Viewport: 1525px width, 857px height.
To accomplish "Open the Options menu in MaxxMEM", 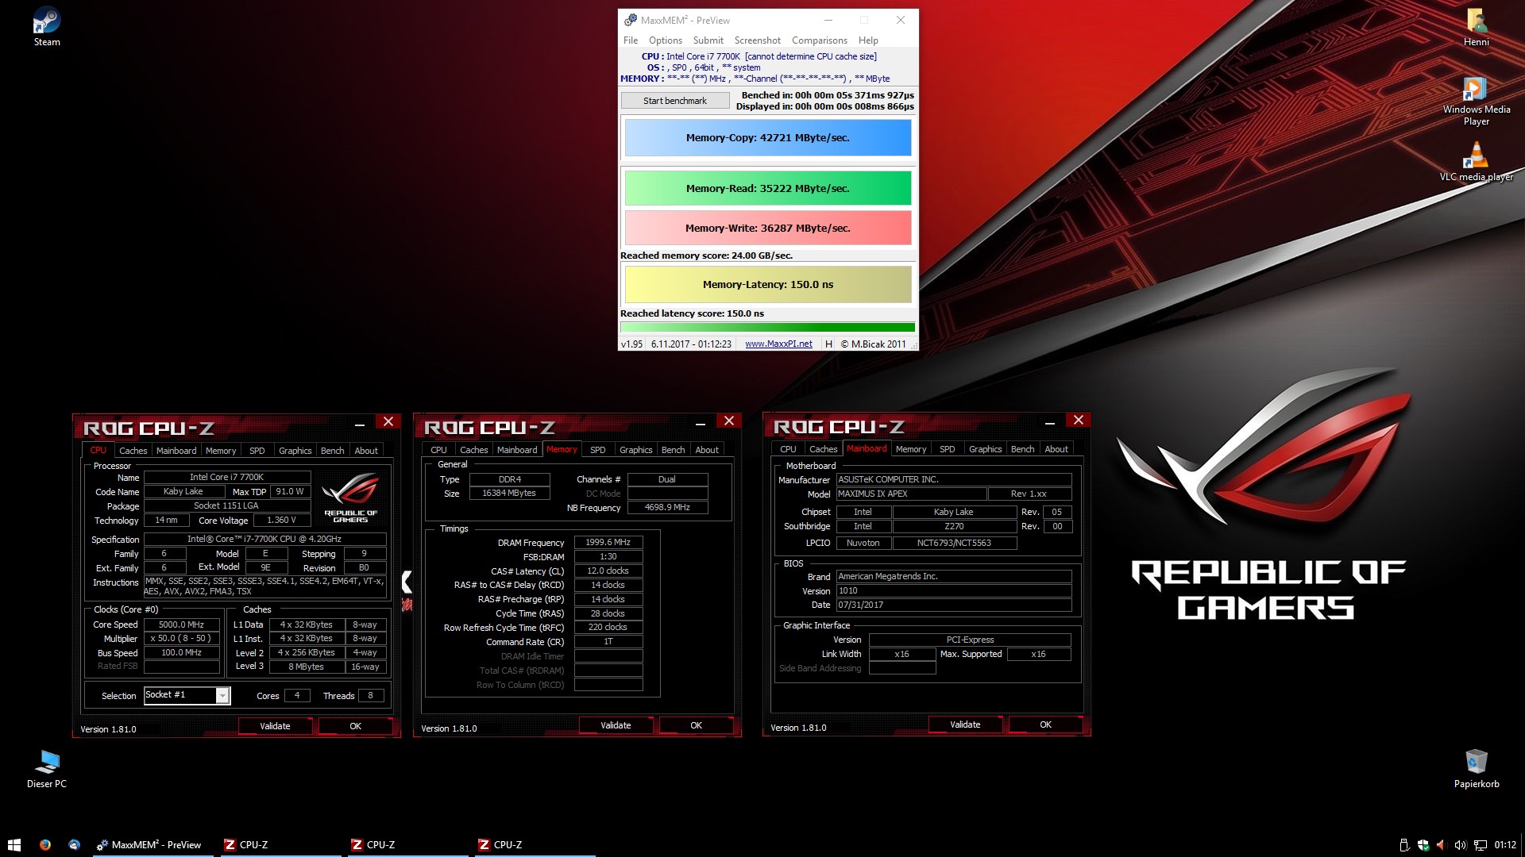I will click(666, 40).
